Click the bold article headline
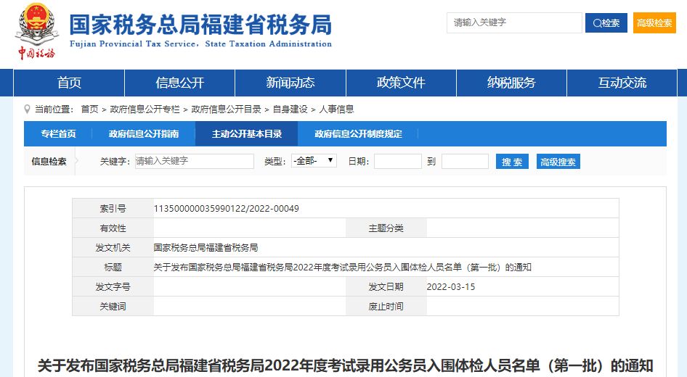This screenshot has width=687, height=377. [x=345, y=365]
